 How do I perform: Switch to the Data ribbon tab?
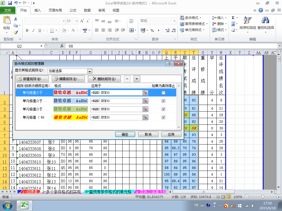coord(87,10)
